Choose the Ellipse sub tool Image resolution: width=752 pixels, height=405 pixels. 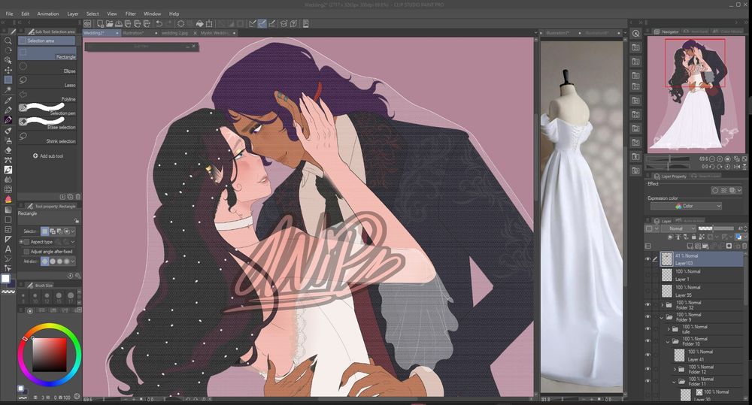tap(47, 68)
